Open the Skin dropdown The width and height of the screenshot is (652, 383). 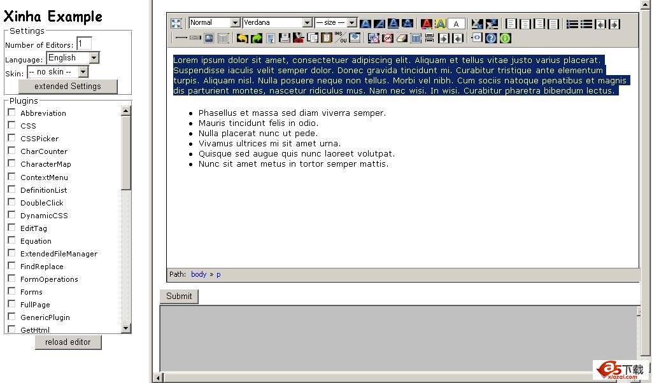tap(58, 72)
